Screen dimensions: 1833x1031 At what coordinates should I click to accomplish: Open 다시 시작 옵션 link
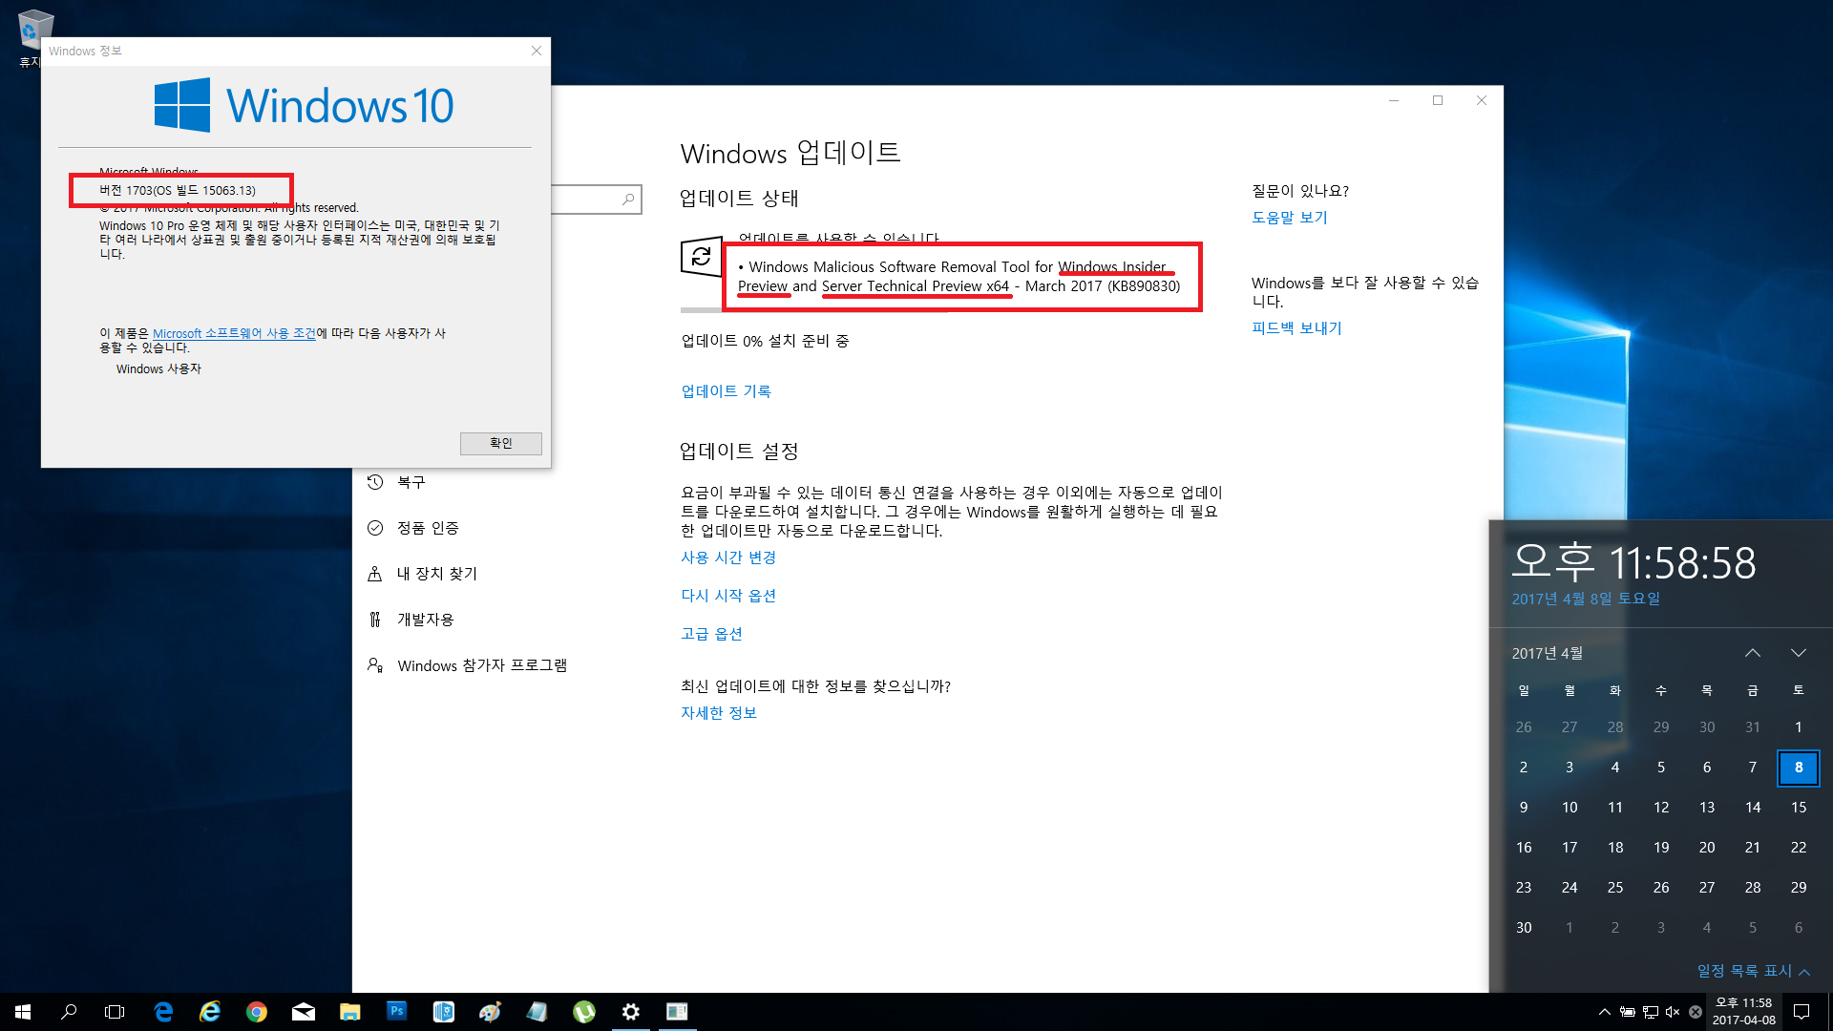coord(728,596)
